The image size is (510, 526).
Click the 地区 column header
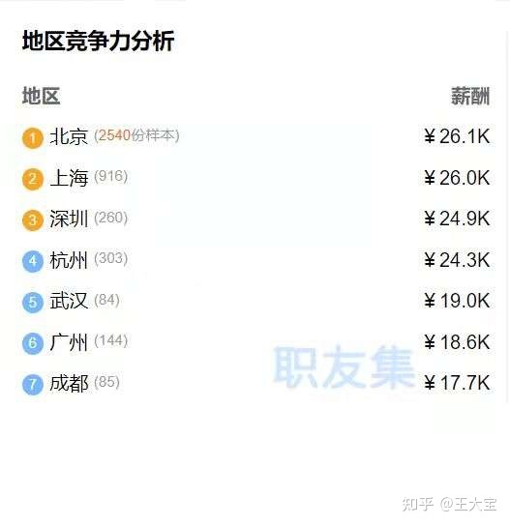click(x=42, y=96)
